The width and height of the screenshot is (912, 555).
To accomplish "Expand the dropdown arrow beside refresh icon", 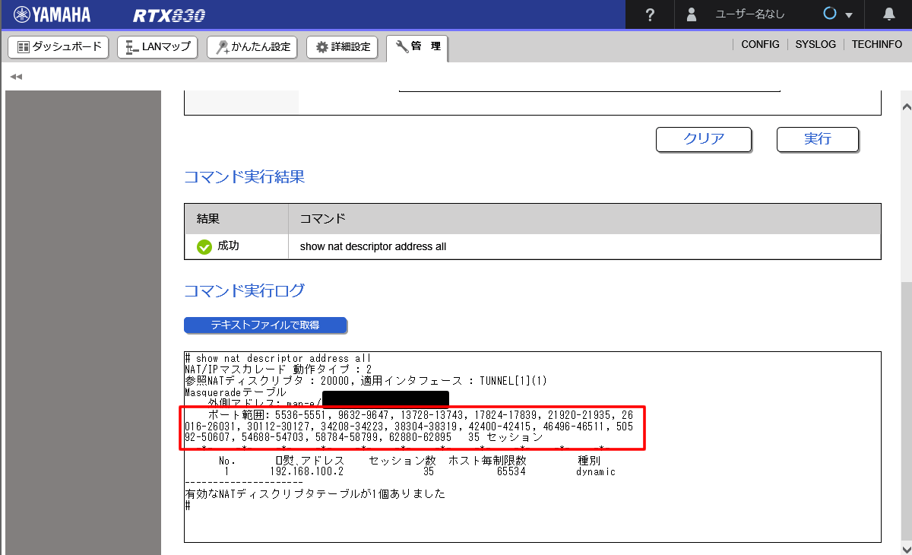I will point(849,15).
